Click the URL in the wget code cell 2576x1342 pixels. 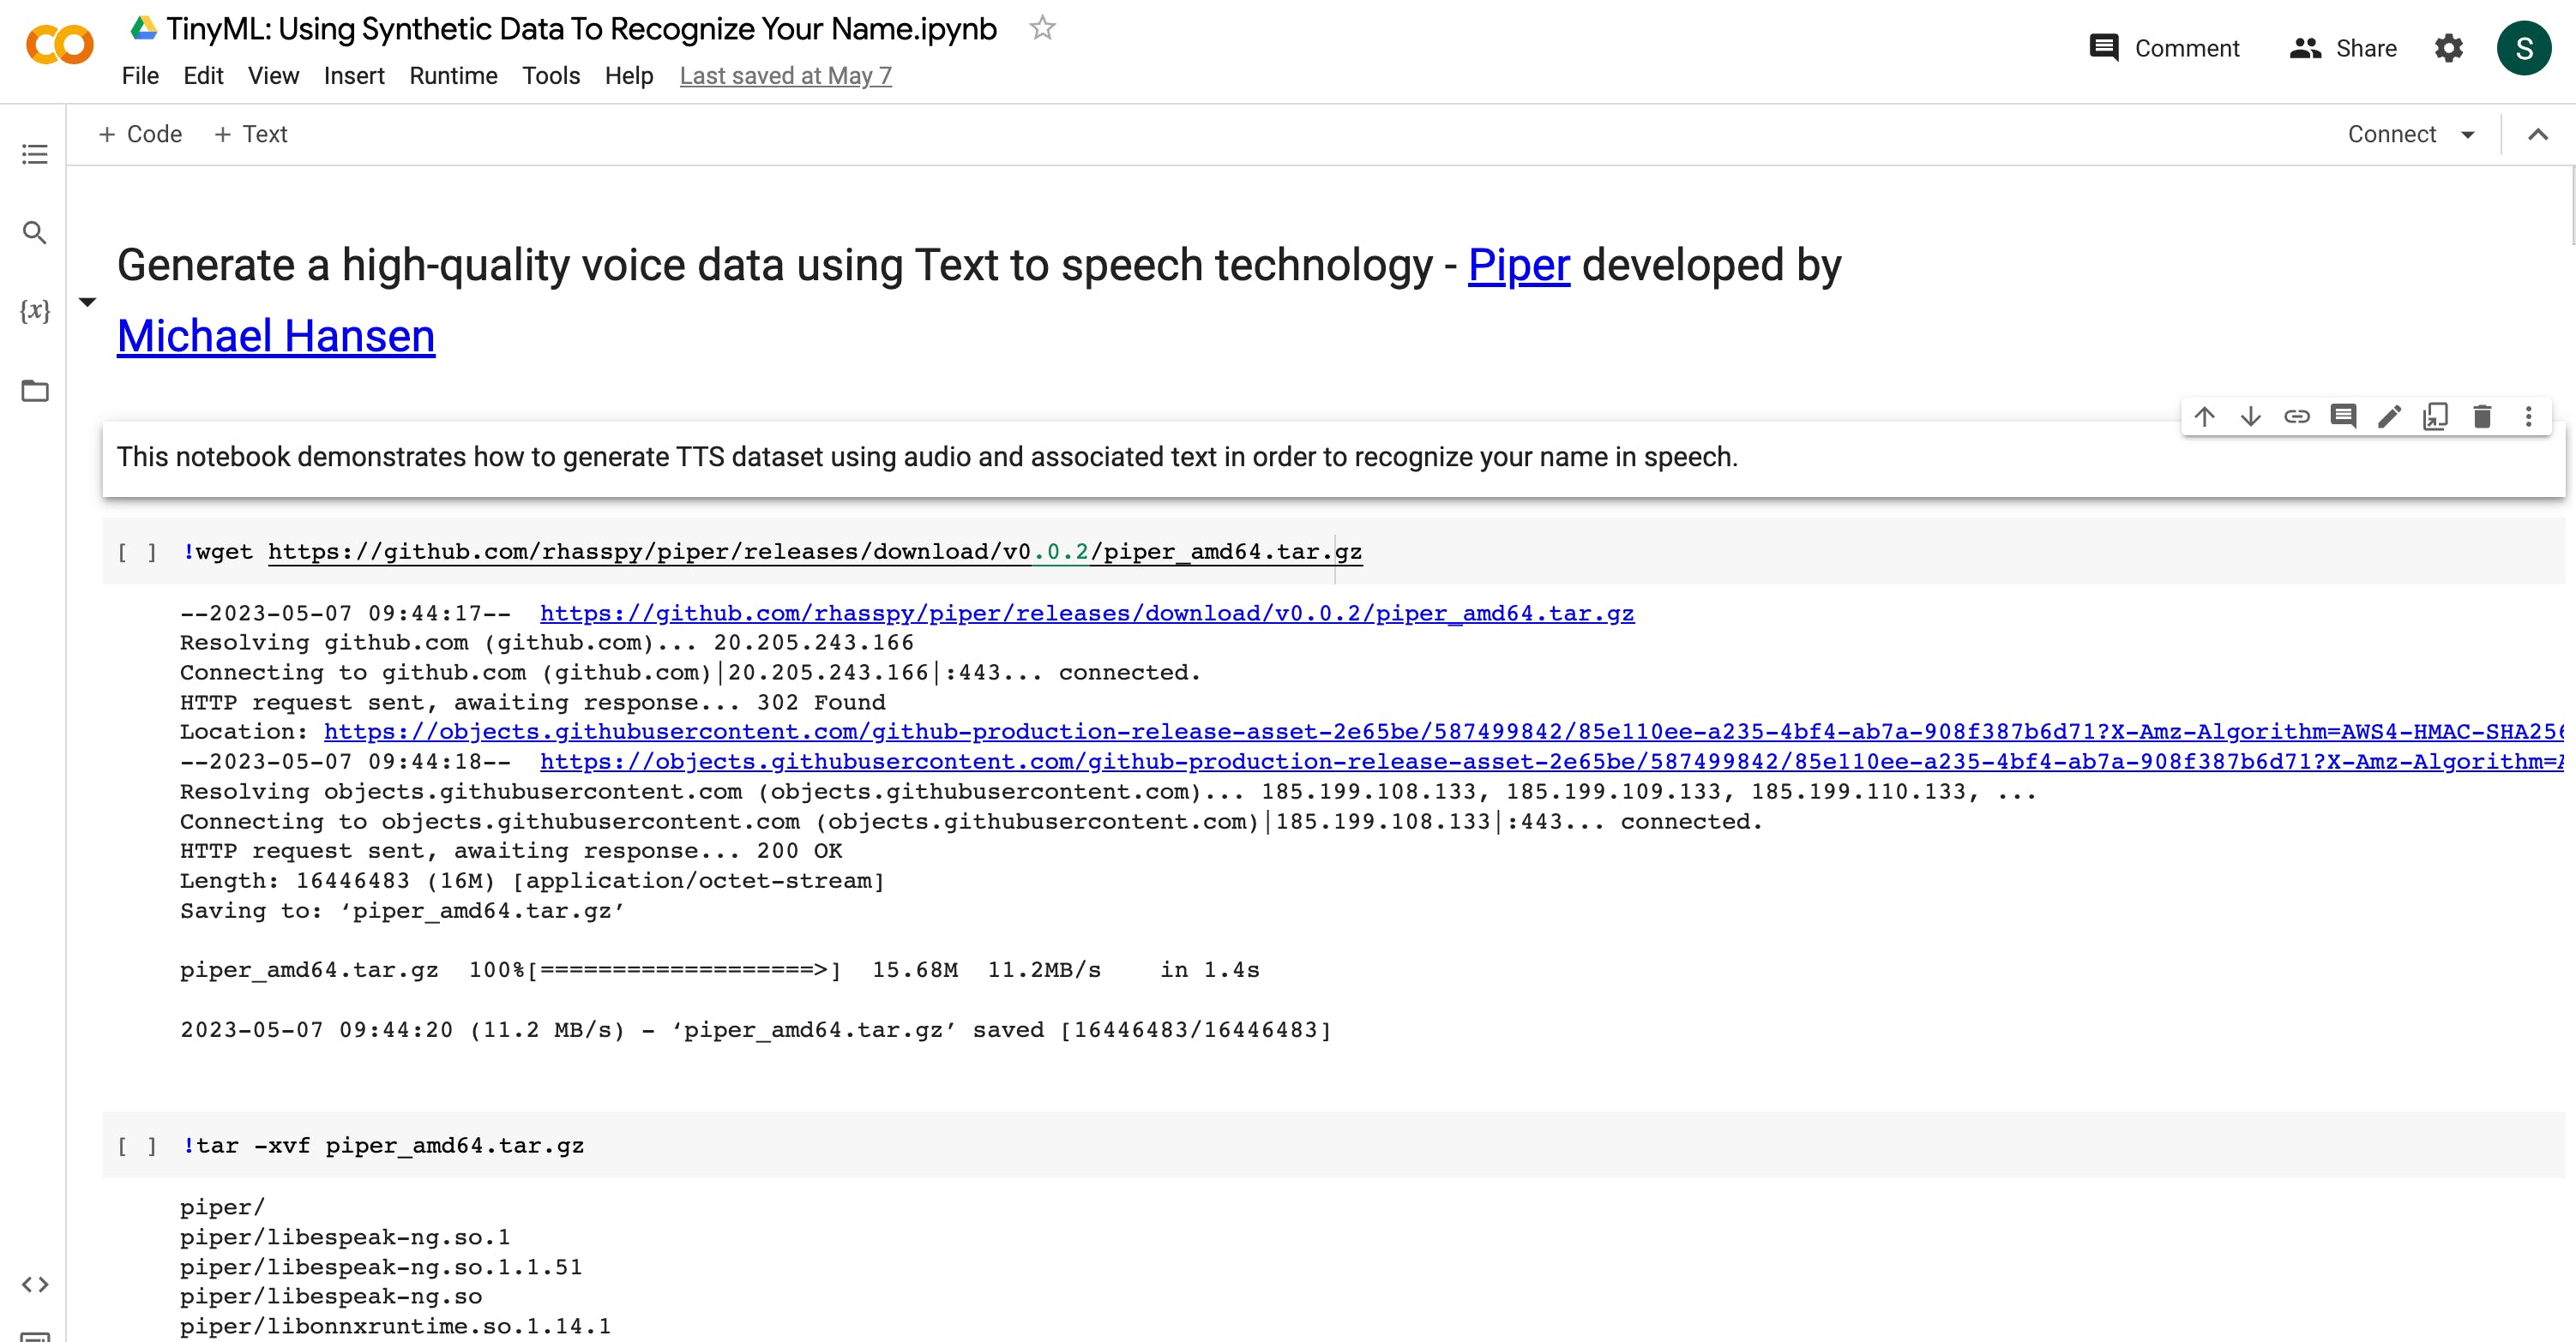point(815,552)
